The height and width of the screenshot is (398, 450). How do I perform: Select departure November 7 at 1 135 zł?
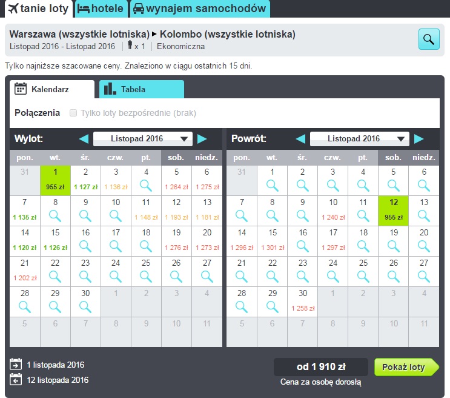tap(25, 211)
